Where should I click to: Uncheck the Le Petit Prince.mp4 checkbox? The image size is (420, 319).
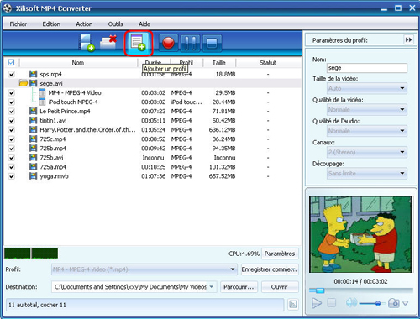click(x=12, y=111)
